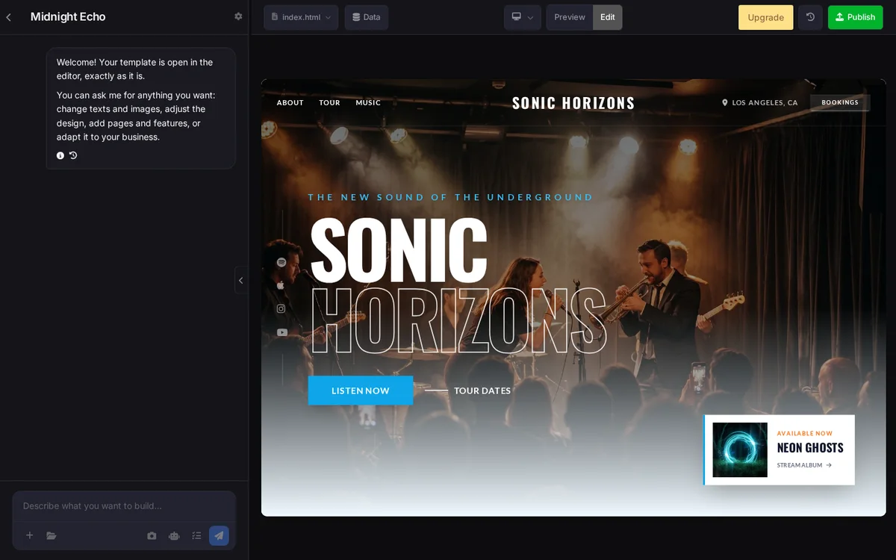Click the Apple Music icon on the hero
896x560 pixels.
(x=281, y=285)
